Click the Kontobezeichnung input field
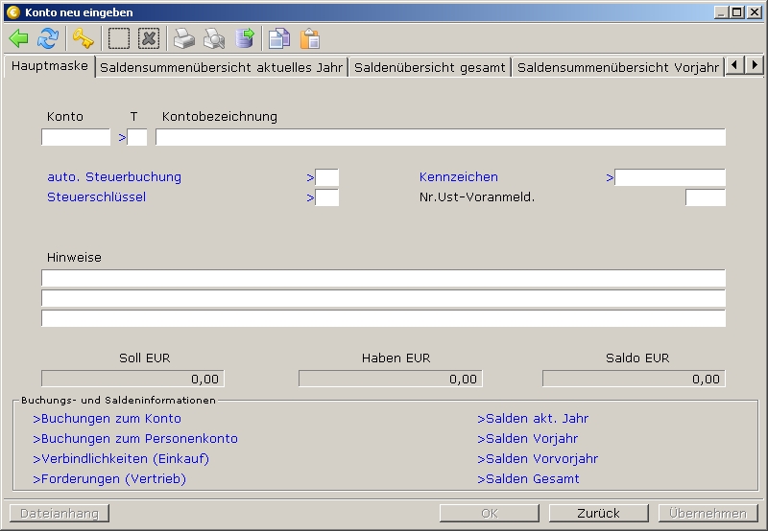Screen dimensions: 768x531 coord(440,137)
